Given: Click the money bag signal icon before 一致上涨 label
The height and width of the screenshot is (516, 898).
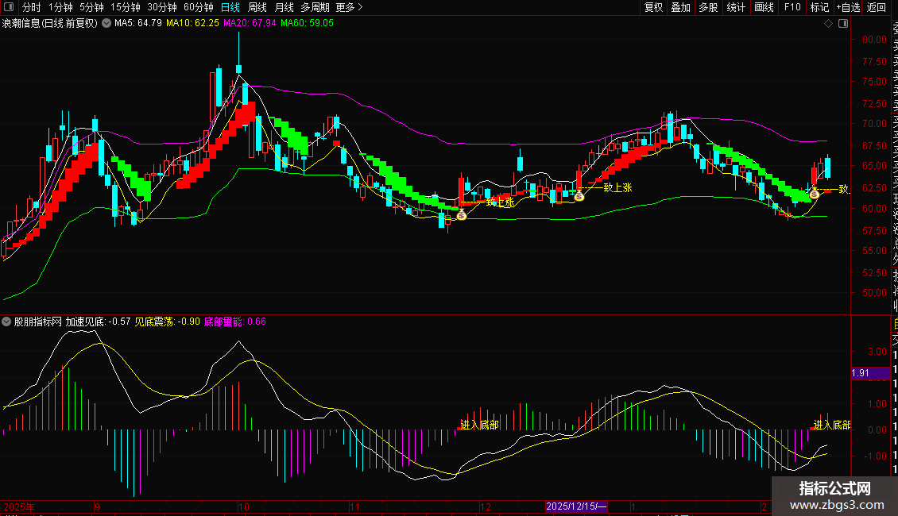Looking at the screenshot, I should tap(579, 195).
